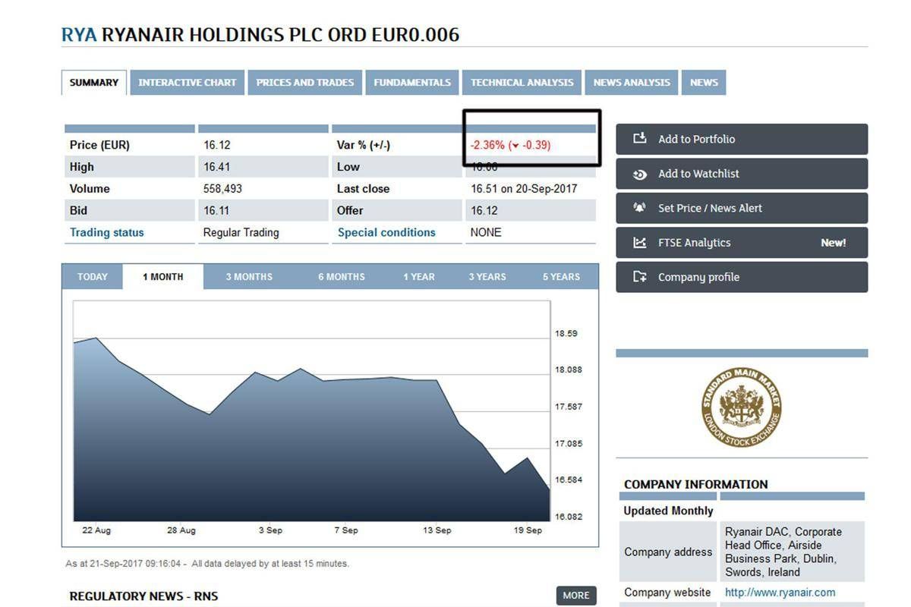Viewport: 911px width, 607px height.
Task: Open the Summary tab
Action: coord(94,83)
